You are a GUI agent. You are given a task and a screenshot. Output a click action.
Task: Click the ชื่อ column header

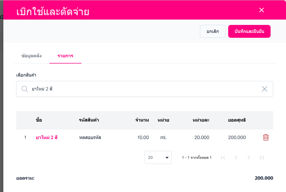point(39,120)
